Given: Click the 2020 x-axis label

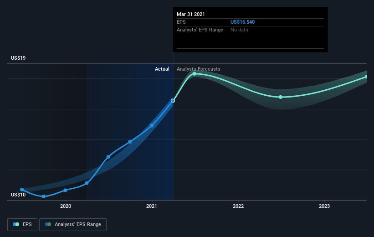Looking at the screenshot, I should click(66, 206).
